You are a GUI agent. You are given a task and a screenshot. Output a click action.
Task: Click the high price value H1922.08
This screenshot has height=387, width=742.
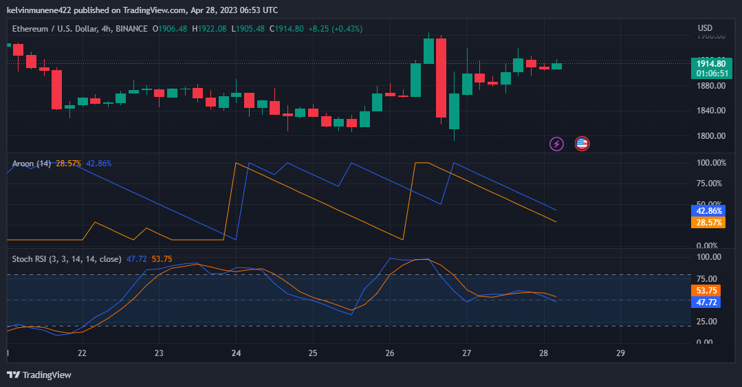(208, 29)
